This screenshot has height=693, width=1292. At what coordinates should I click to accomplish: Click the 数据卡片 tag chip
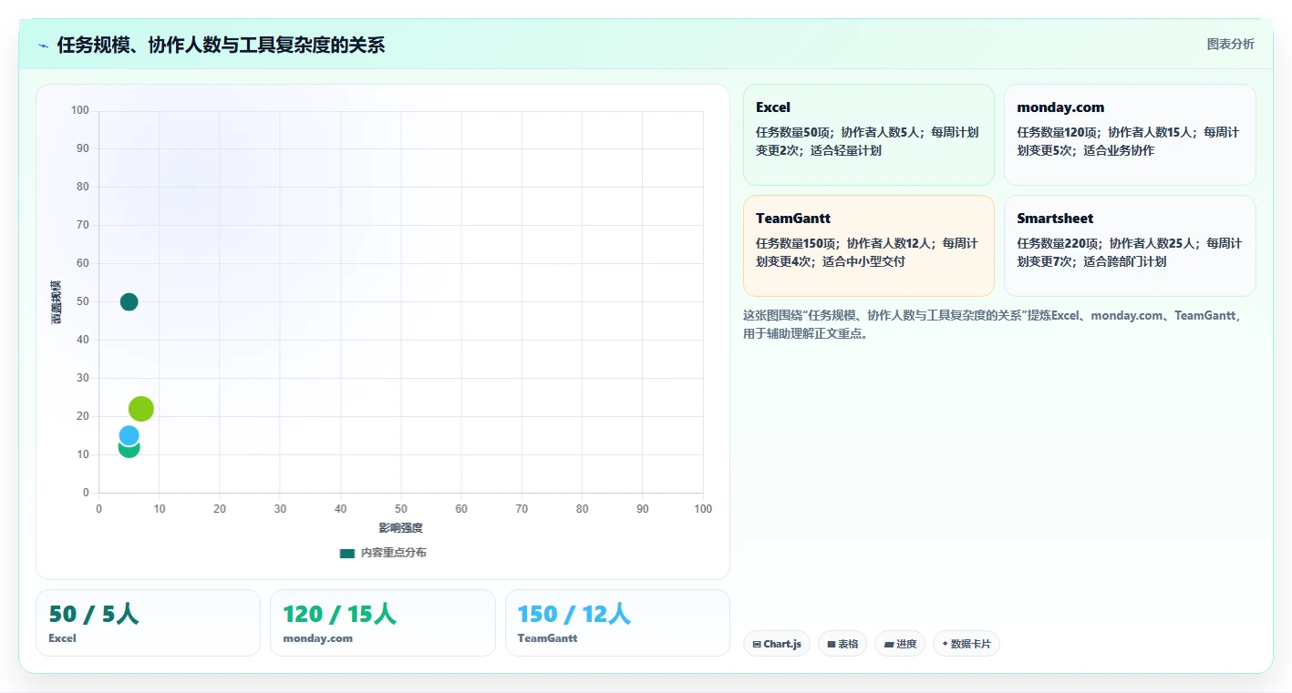(966, 644)
